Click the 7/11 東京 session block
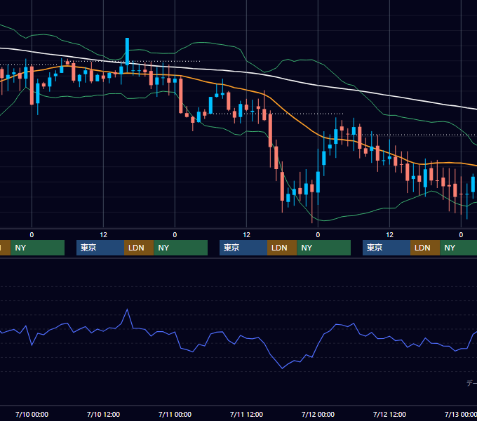Screen dimensions: 477x421 click(x=243, y=248)
